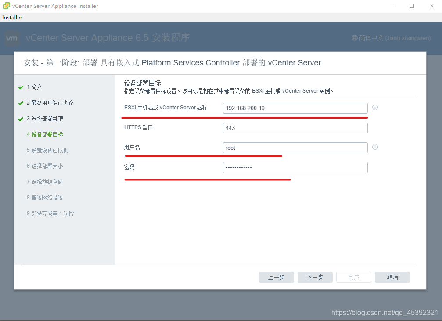Image resolution: width=442 pixels, height=321 pixels.
Task: Click the 密码 password field
Action: (295, 167)
